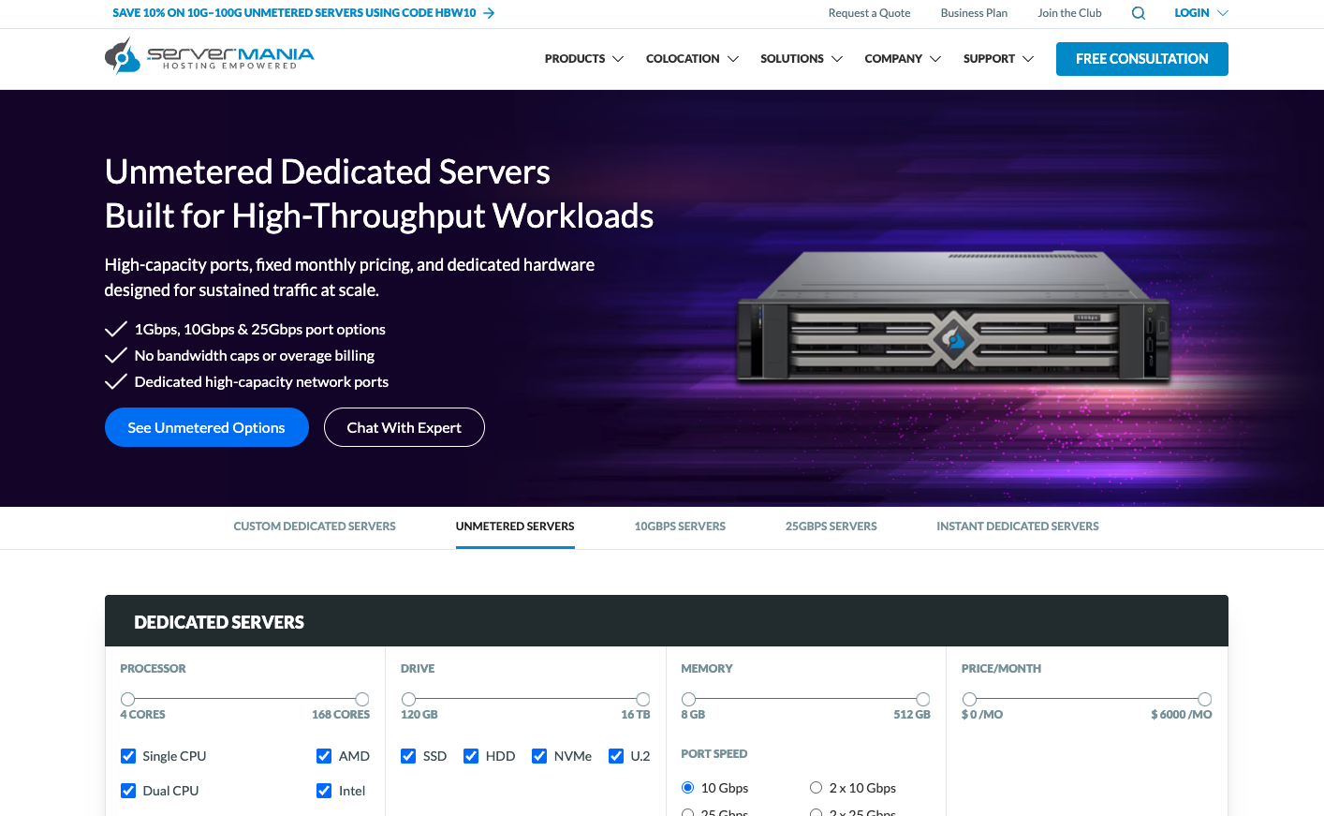Click the See Unmetered Options button
This screenshot has height=816, width=1324.
[206, 427]
